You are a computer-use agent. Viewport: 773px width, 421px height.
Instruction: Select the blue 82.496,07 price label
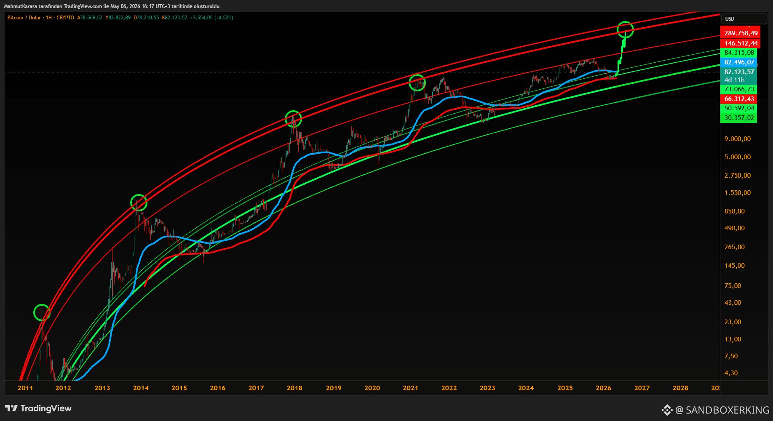pos(739,62)
